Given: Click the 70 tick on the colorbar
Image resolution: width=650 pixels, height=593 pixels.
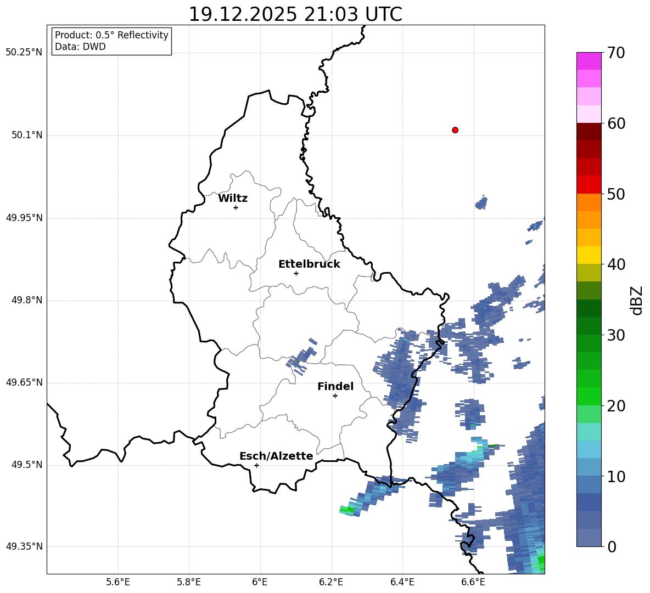Looking at the screenshot, I should click(x=616, y=53).
